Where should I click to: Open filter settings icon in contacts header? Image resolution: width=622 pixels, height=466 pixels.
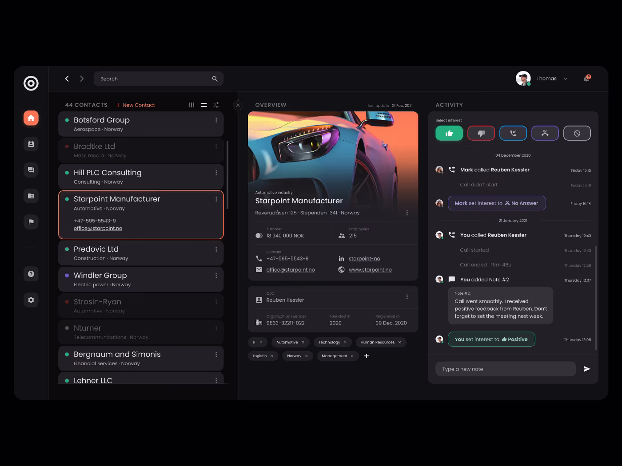(x=216, y=105)
